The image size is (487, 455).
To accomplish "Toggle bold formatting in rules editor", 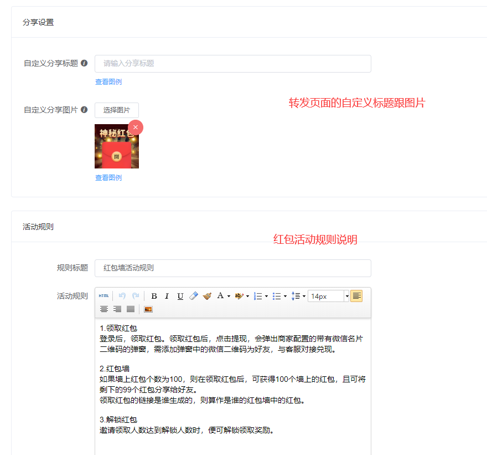I will pyautogui.click(x=154, y=296).
